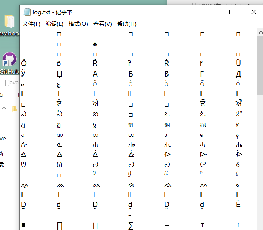Click the scrollbar up arrow
The image size is (263, 230).
[x=260, y=32]
